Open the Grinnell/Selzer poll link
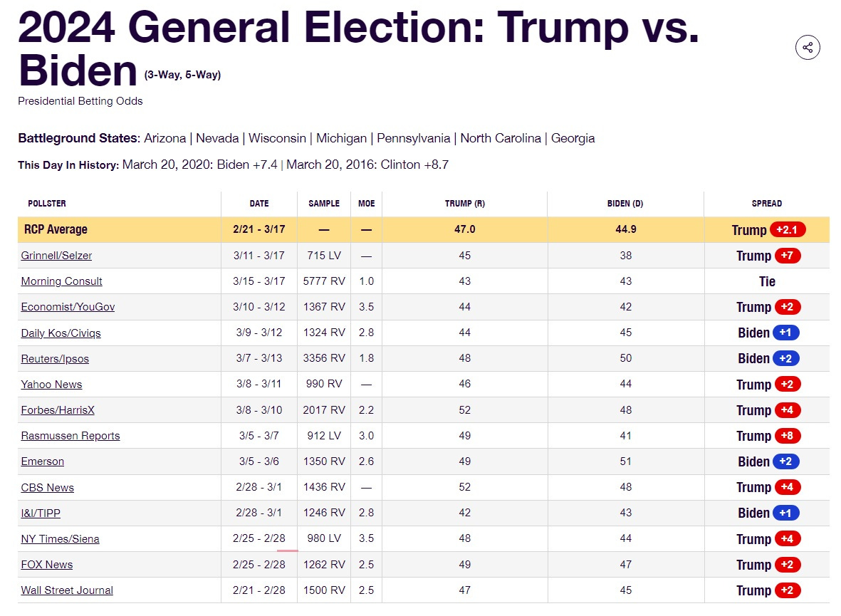 [56, 256]
